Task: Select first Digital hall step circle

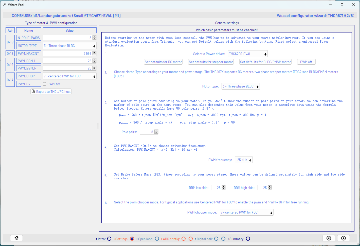Action: point(216,239)
